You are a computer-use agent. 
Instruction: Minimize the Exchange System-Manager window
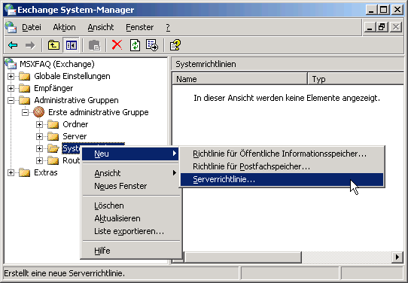371,10
